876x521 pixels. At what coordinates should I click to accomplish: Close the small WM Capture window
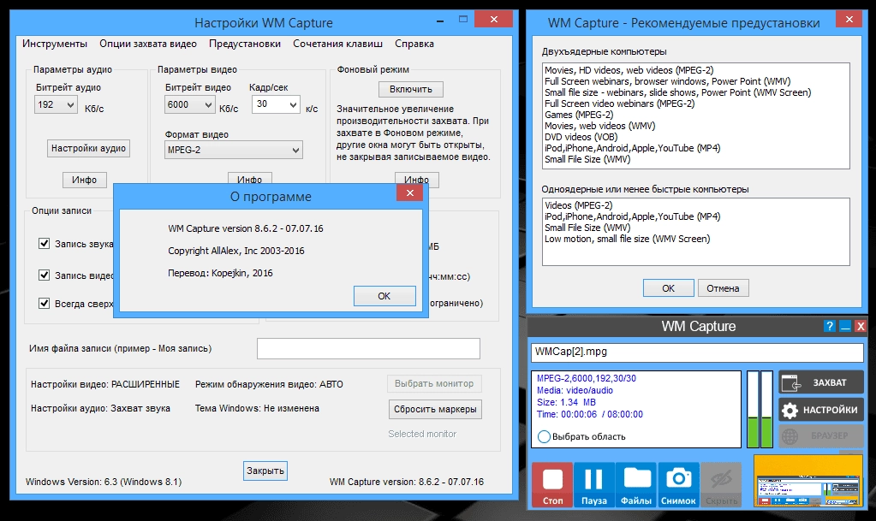861,326
